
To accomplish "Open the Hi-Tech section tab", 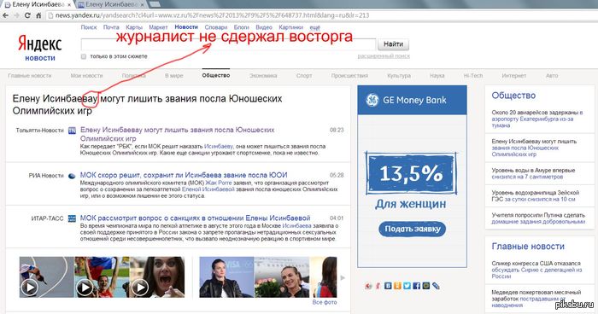I will [x=473, y=76].
